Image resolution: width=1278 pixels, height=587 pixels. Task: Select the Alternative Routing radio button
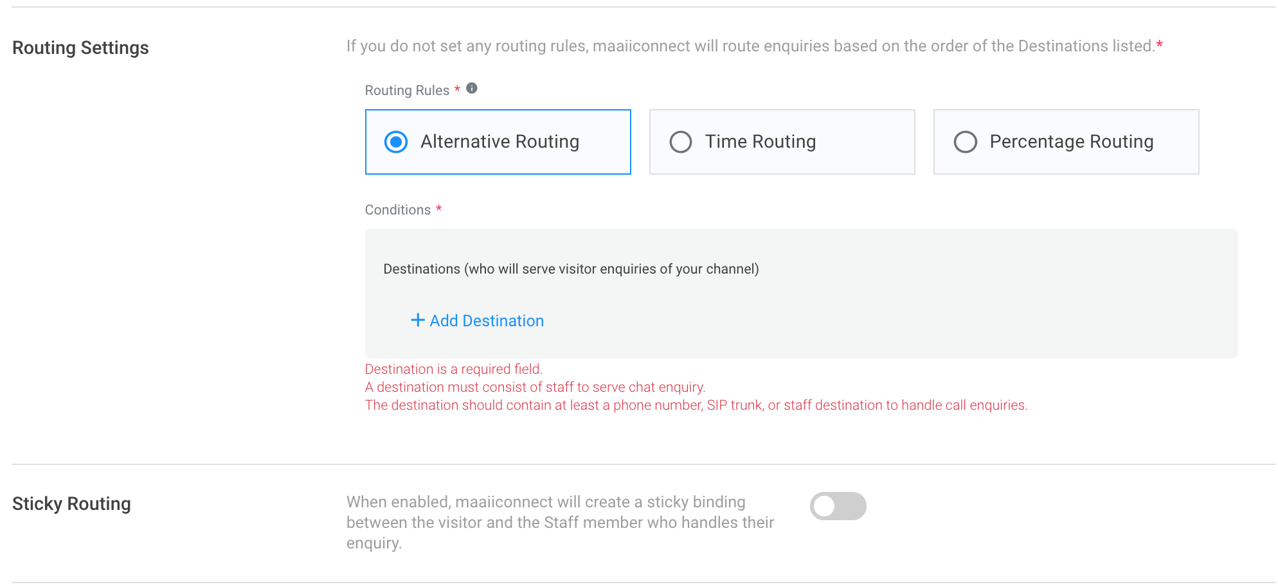(396, 142)
